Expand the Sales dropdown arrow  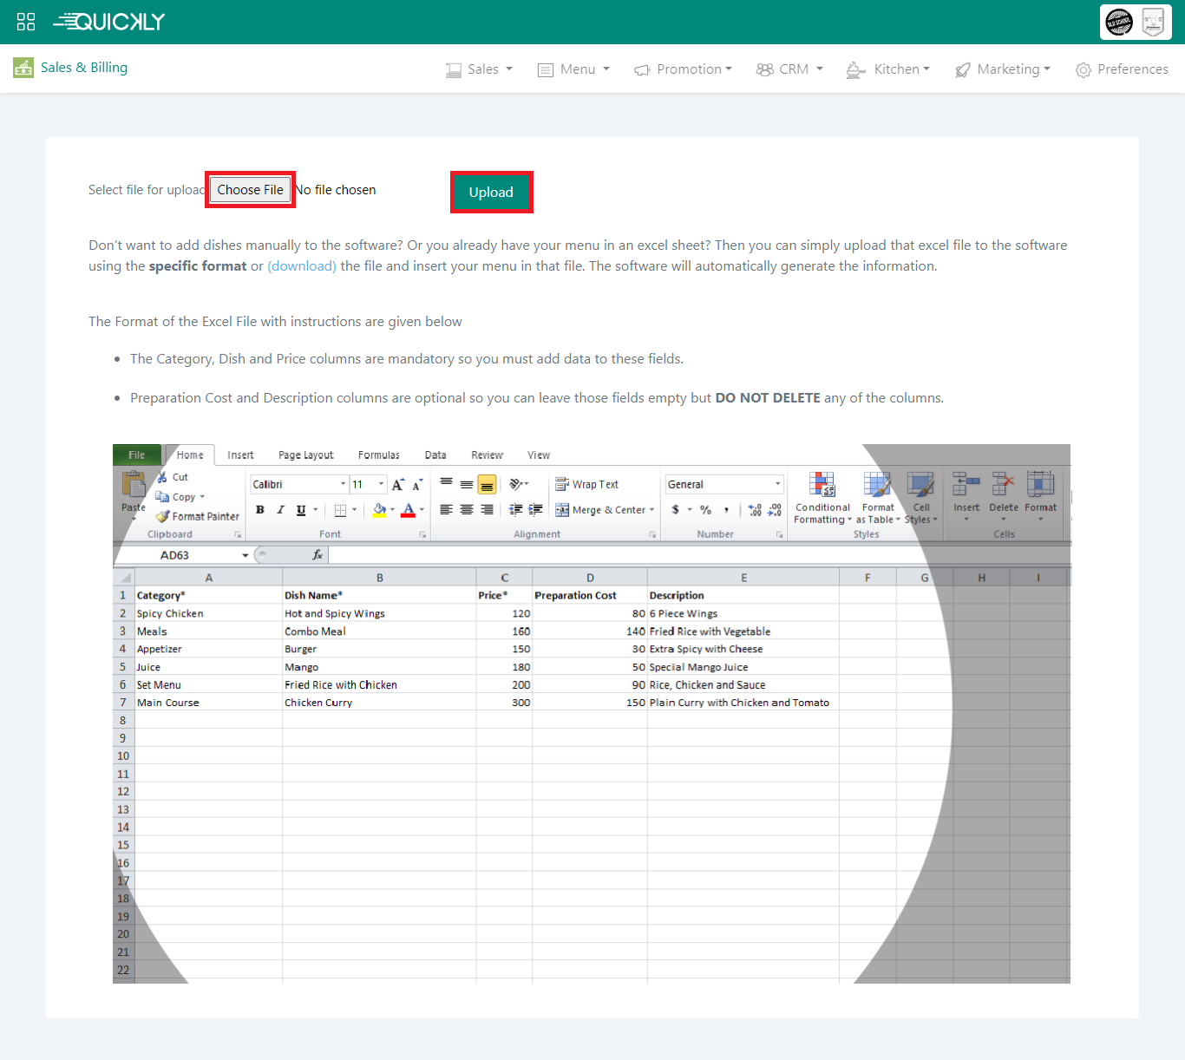pos(509,69)
